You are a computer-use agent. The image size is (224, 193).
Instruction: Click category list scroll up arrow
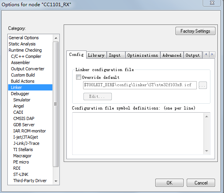coord(56,38)
